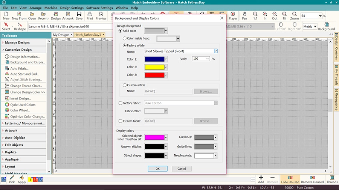Click the Hide Unused colors icon
This screenshot has width=339, height=190.
[290, 179]
